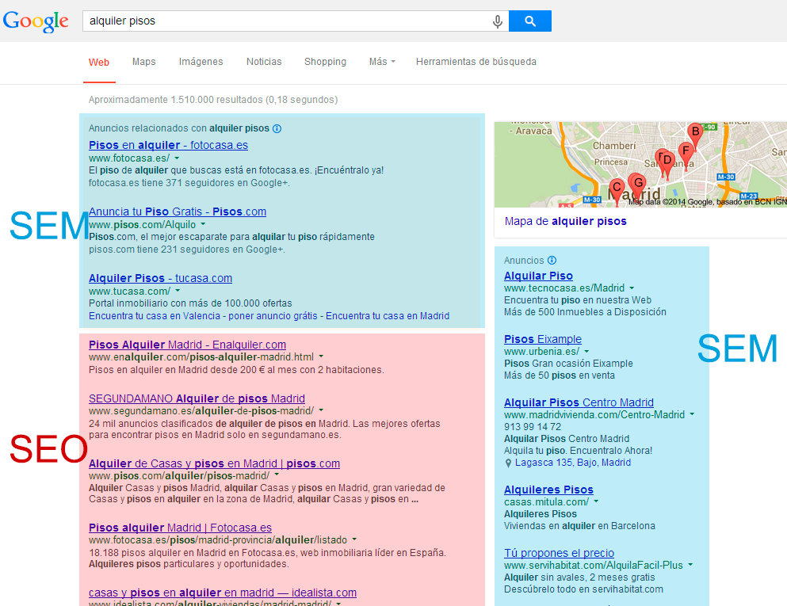Open 'Alquiler de Casas y pisos en Madrid' result
The width and height of the screenshot is (787, 606).
pyautogui.click(x=214, y=463)
